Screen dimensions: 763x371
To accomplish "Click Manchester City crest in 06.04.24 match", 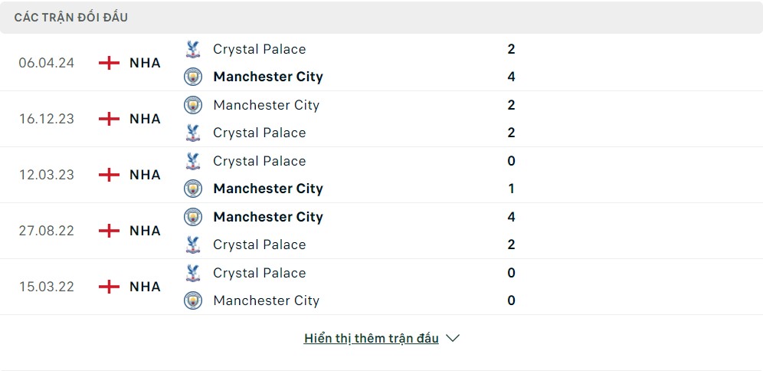I will (x=193, y=77).
